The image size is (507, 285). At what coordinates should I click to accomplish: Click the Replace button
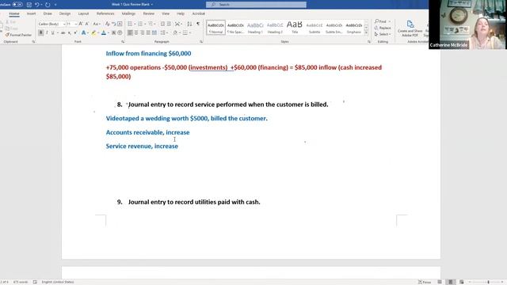click(x=383, y=28)
